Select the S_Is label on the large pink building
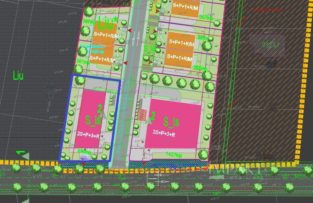Image resolution: width=313 pixels, height=203 pixels. tap(171, 122)
